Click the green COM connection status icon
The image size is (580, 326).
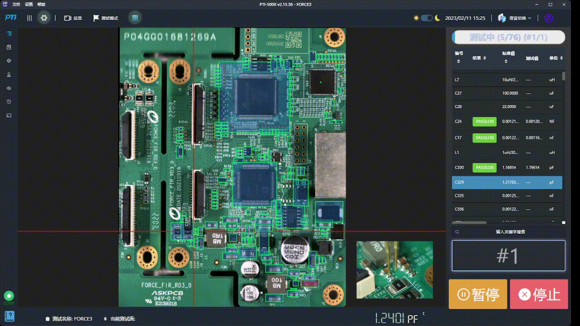pyautogui.click(x=9, y=296)
